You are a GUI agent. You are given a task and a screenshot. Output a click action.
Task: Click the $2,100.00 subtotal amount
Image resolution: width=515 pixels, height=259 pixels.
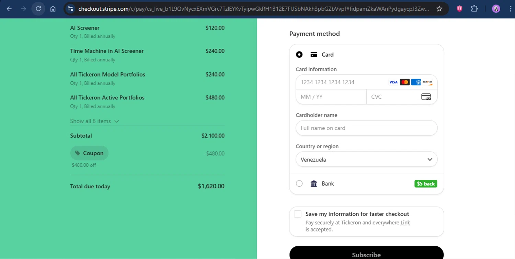click(213, 136)
